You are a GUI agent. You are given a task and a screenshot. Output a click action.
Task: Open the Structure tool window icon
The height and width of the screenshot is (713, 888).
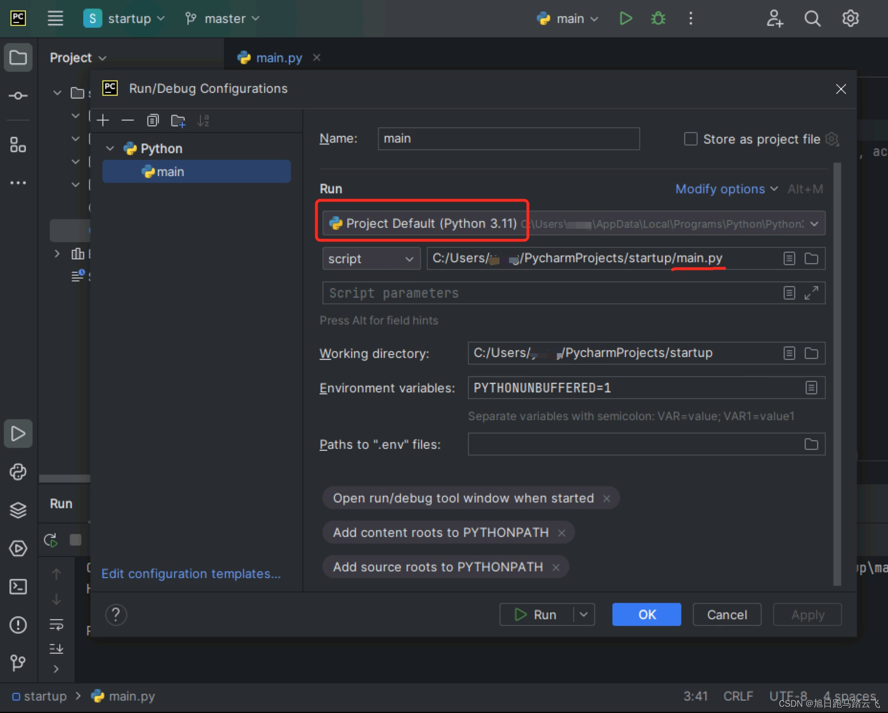18,145
